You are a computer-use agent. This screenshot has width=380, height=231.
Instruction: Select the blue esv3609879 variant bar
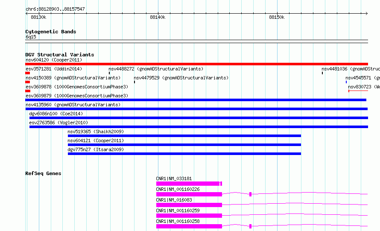pos(196,100)
